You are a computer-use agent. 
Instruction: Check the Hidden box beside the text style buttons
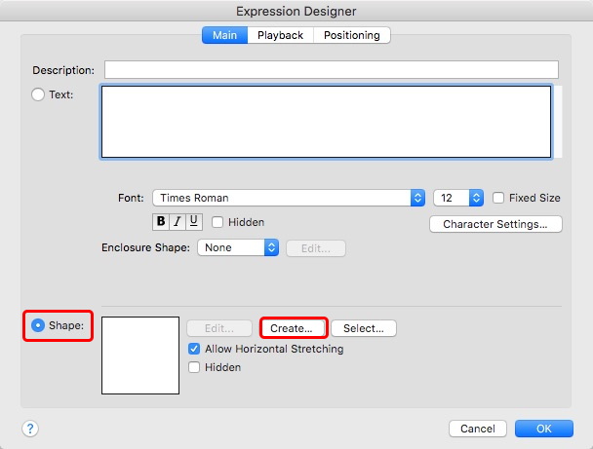(x=217, y=222)
